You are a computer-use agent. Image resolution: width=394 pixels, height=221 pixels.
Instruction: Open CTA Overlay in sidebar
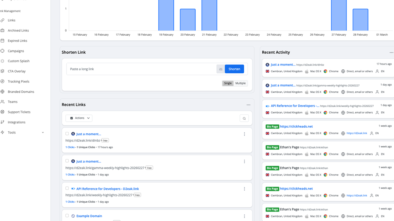point(16,71)
